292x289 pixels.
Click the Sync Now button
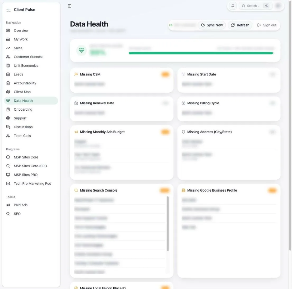tap(212, 25)
